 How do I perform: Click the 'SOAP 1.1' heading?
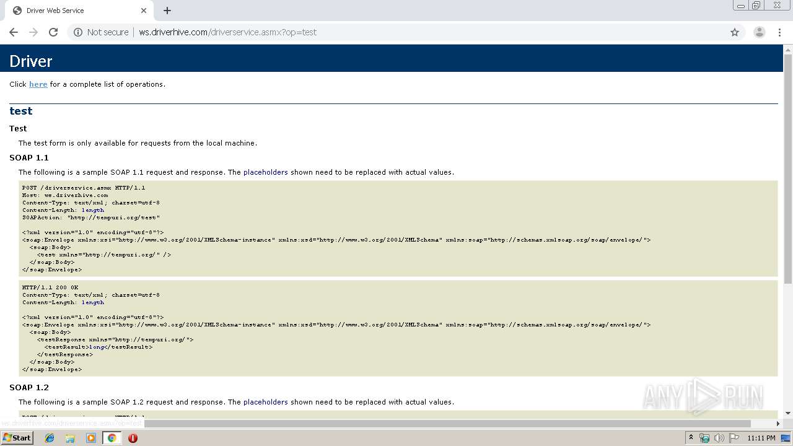click(x=29, y=157)
